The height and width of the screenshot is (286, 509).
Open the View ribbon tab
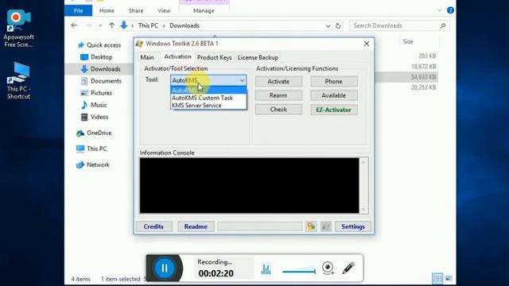pos(164,10)
